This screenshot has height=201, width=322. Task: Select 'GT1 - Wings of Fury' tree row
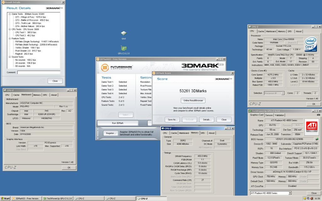coord(31,17)
